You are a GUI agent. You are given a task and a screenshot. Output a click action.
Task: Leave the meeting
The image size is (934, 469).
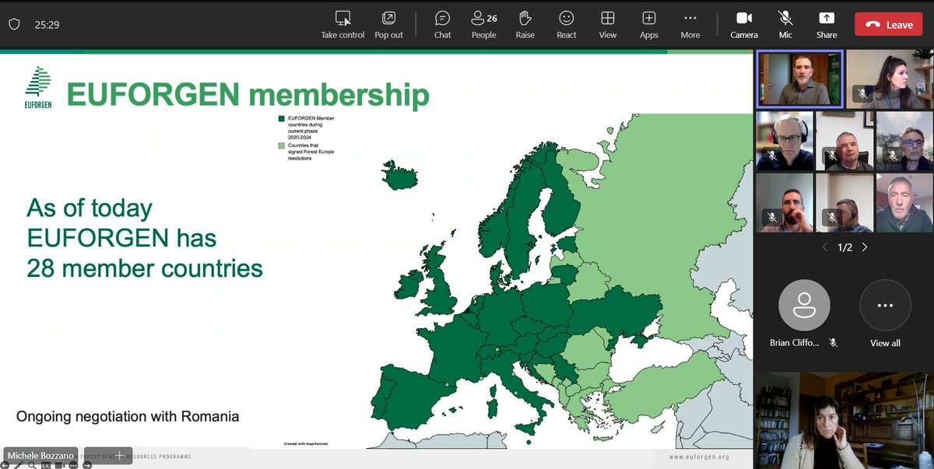point(888,24)
